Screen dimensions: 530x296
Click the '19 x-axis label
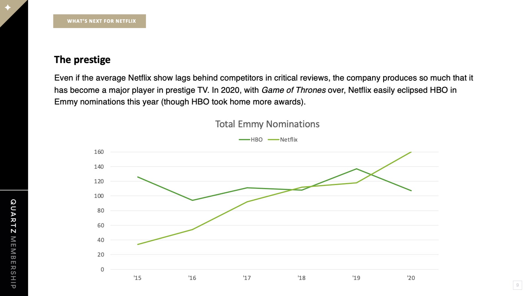click(x=356, y=278)
